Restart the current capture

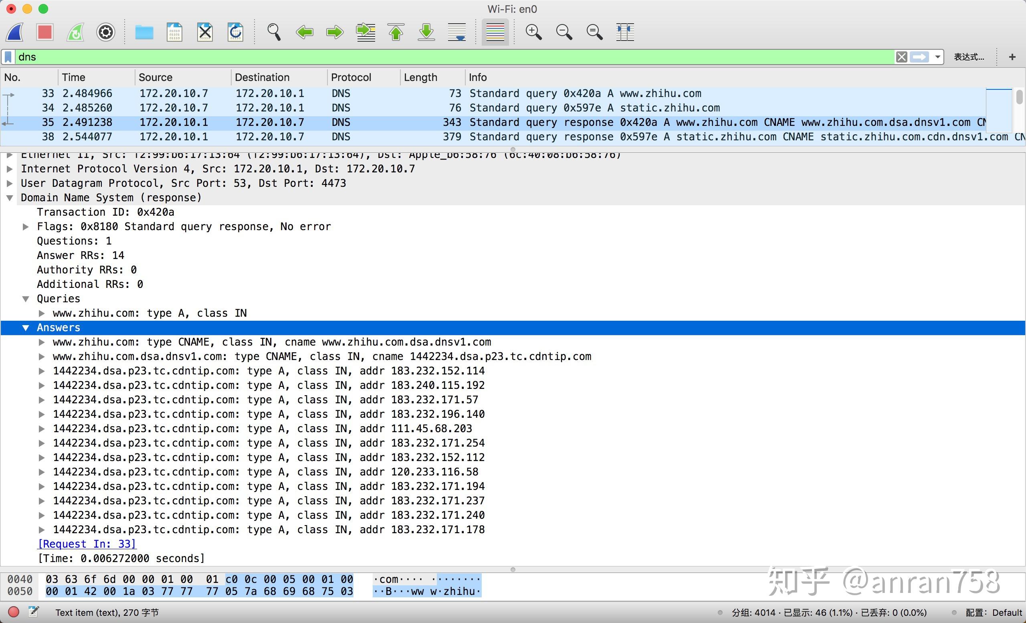pos(75,32)
